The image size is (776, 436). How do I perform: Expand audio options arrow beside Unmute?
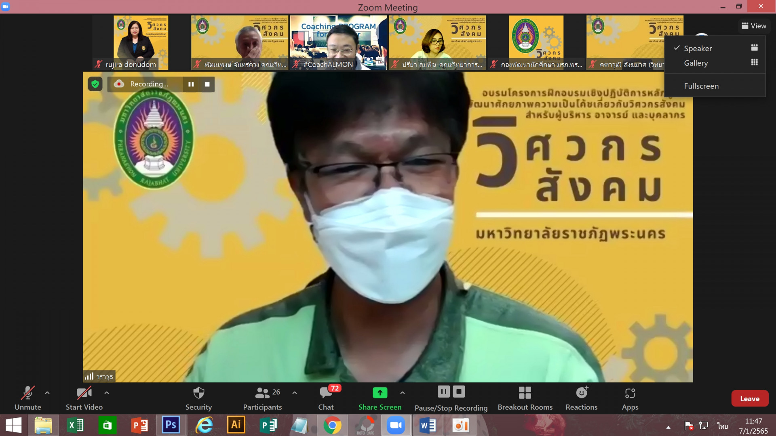coord(47,393)
